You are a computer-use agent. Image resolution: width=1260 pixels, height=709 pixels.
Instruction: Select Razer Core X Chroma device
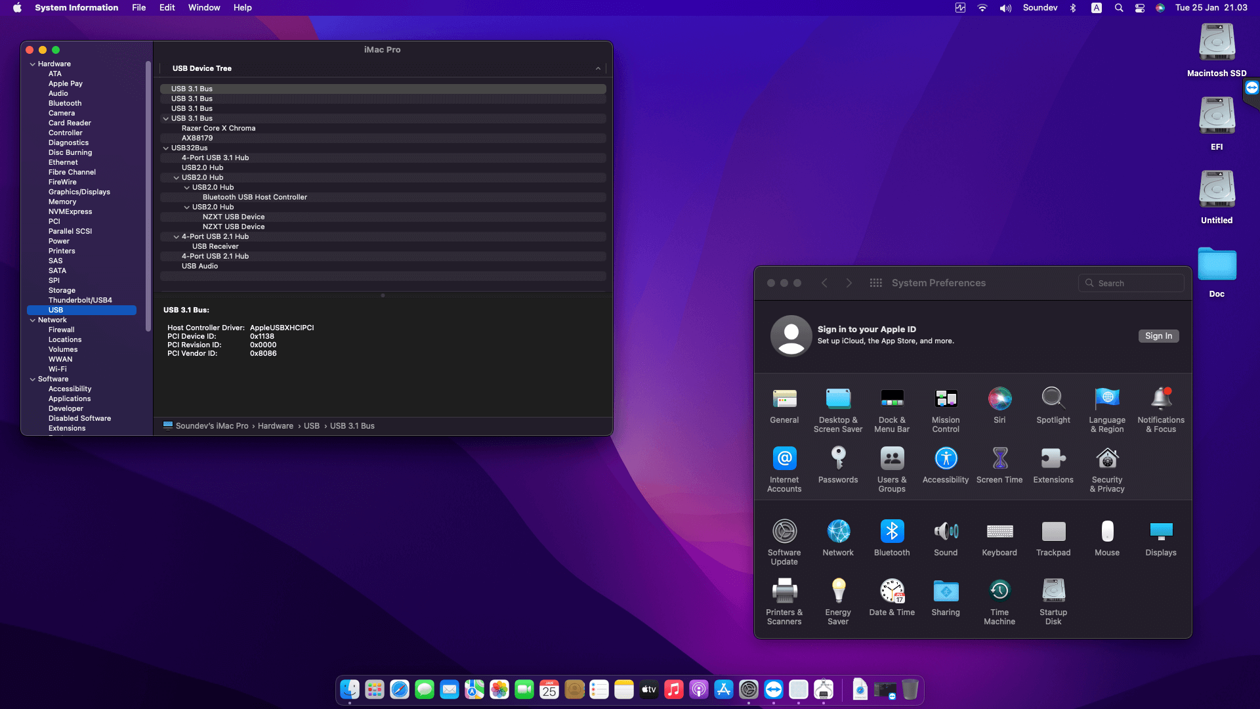tap(219, 129)
